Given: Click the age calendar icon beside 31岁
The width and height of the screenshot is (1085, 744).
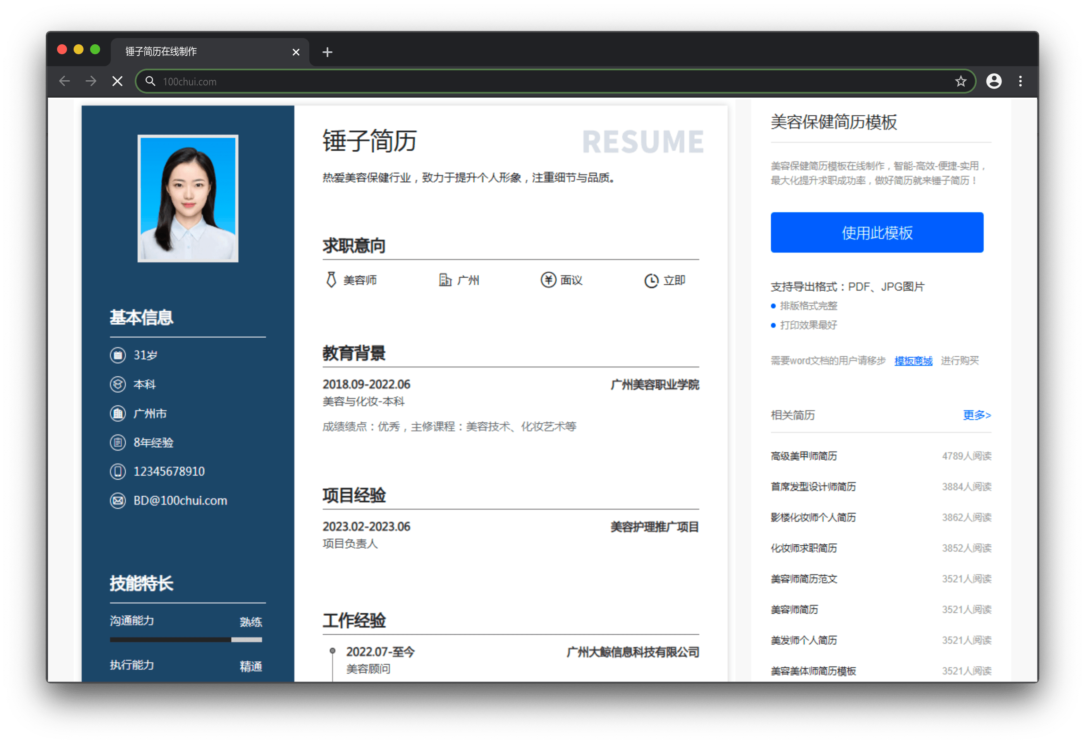Looking at the screenshot, I should pos(118,355).
